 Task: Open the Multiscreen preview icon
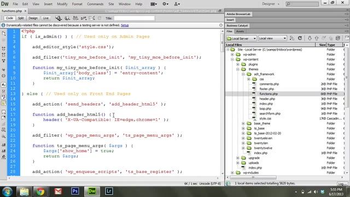click(x=59, y=18)
